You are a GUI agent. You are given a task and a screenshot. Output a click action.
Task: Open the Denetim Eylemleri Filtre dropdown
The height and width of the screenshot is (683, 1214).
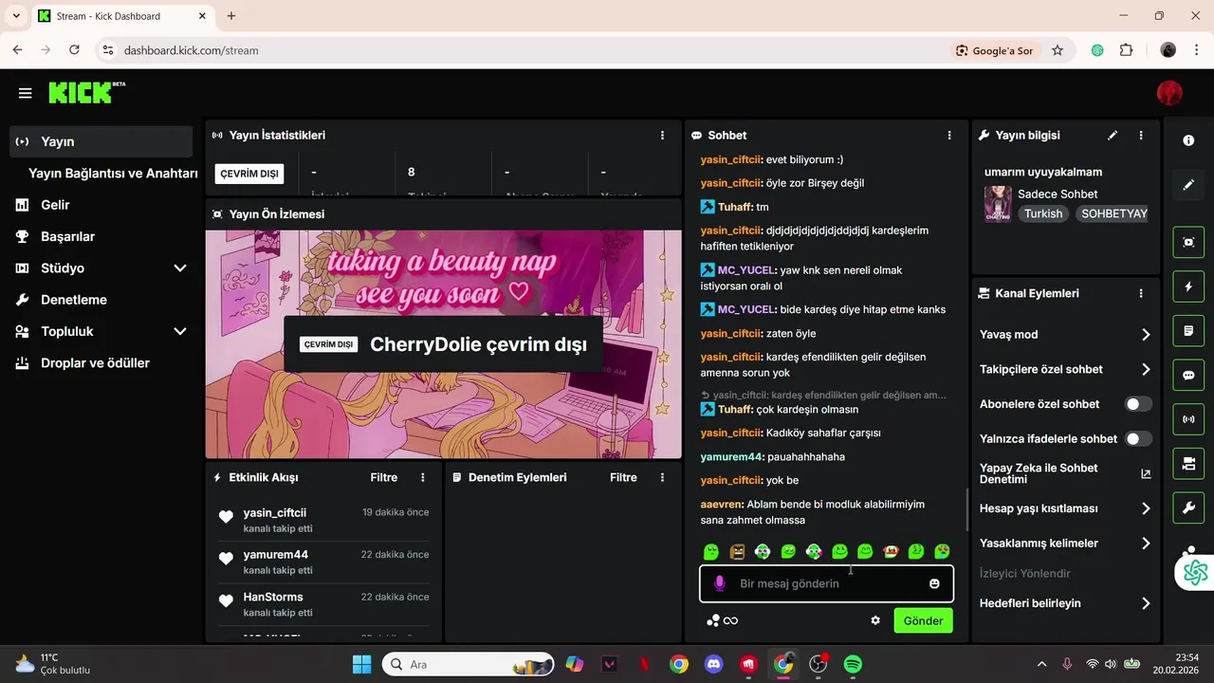pyautogui.click(x=623, y=477)
